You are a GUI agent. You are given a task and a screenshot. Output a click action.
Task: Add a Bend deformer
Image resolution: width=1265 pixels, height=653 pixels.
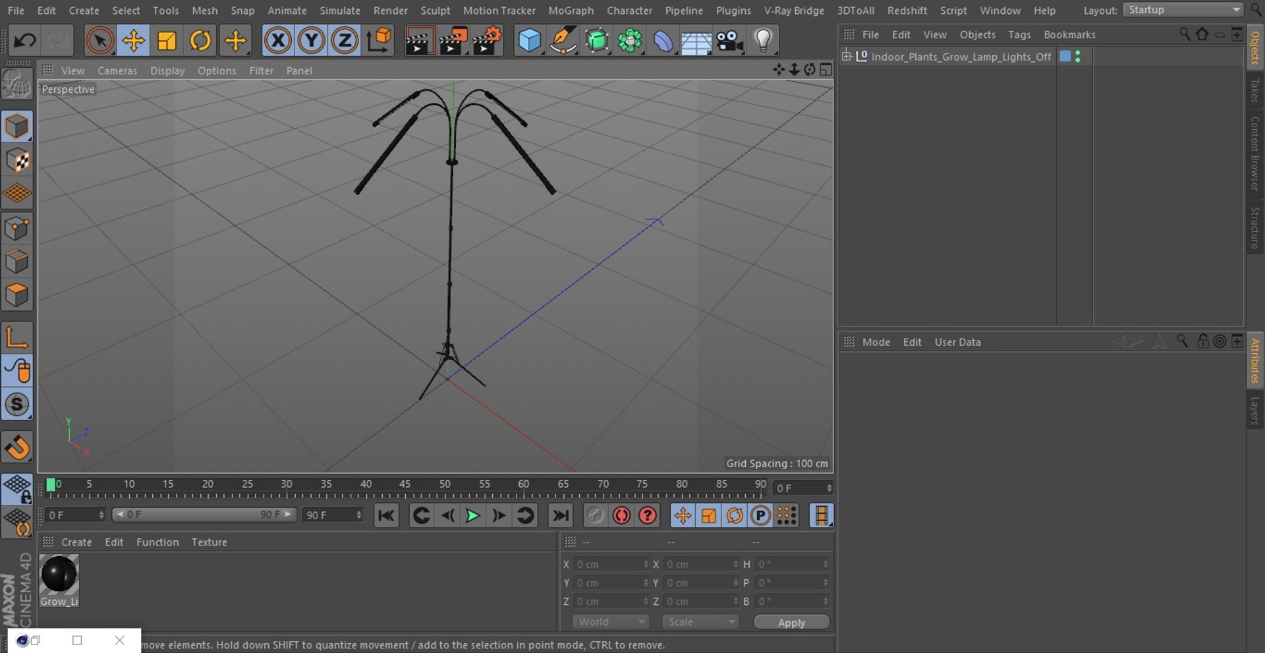point(663,41)
